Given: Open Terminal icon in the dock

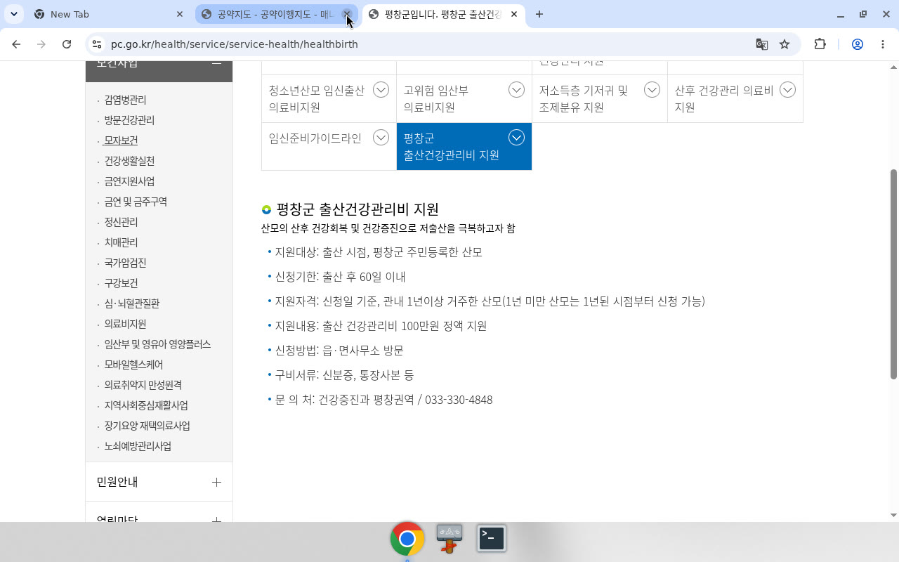Looking at the screenshot, I should click(x=492, y=538).
